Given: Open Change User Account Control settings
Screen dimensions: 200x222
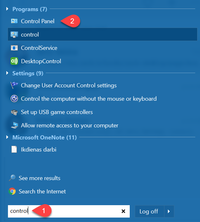Looking at the screenshot, I should 69,85.
